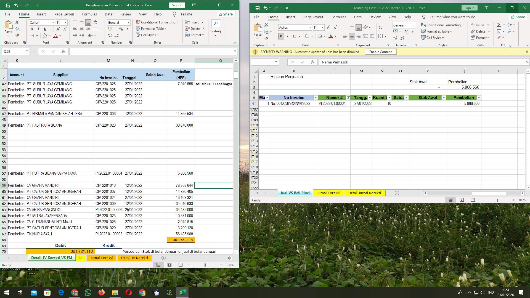The image size is (530, 298).
Task: Click the Enable Content button
Action: click(381, 52)
